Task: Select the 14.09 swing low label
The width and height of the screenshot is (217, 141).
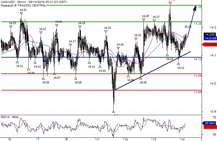Action: click(31, 73)
